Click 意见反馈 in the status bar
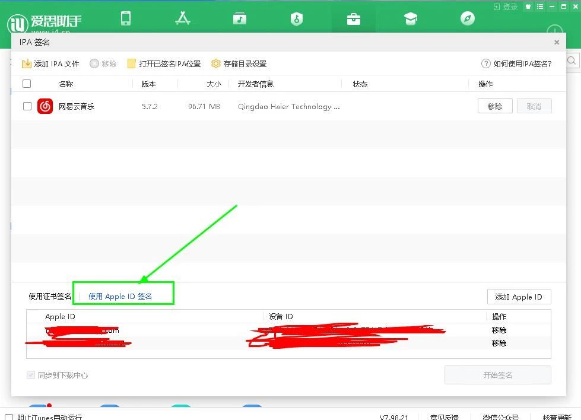Image resolution: width=581 pixels, height=420 pixels. pos(445,418)
